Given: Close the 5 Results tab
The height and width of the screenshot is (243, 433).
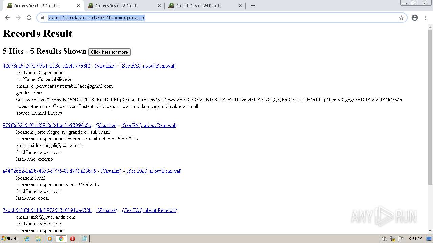Looking at the screenshot, I should [x=78, y=6].
